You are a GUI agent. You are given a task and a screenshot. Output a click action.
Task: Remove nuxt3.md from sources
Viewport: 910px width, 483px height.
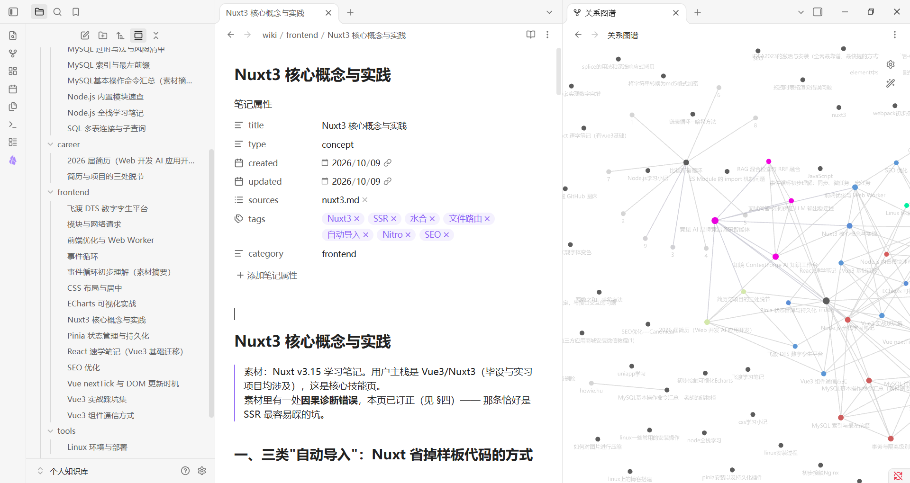(x=365, y=200)
